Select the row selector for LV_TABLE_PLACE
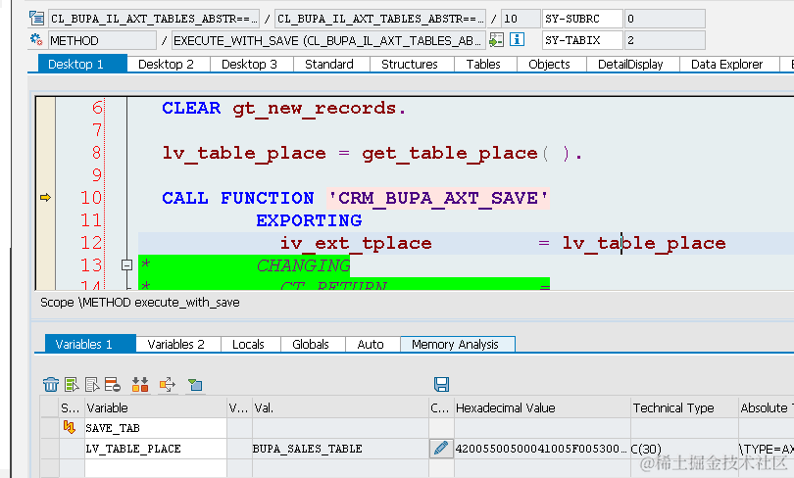Screen dimensions: 794x478 pos(50,449)
